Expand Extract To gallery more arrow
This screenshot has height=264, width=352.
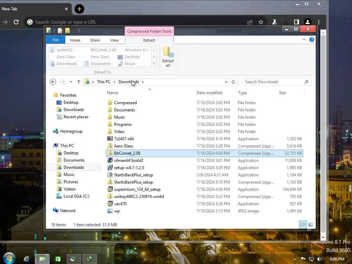[154, 64]
